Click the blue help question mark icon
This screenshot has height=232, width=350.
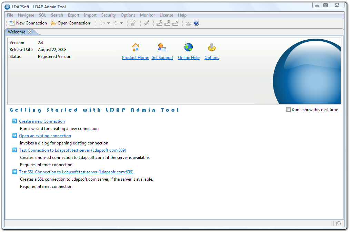[196, 23]
